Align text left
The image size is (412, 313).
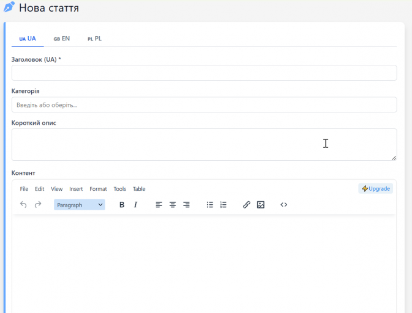pos(159,205)
